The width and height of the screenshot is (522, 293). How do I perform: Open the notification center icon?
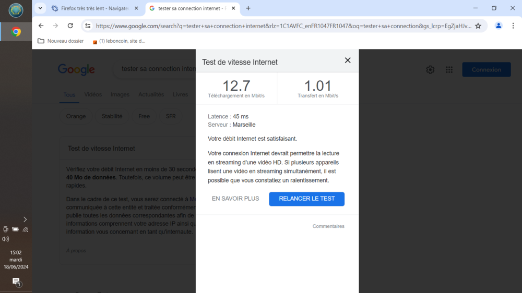[16, 282]
